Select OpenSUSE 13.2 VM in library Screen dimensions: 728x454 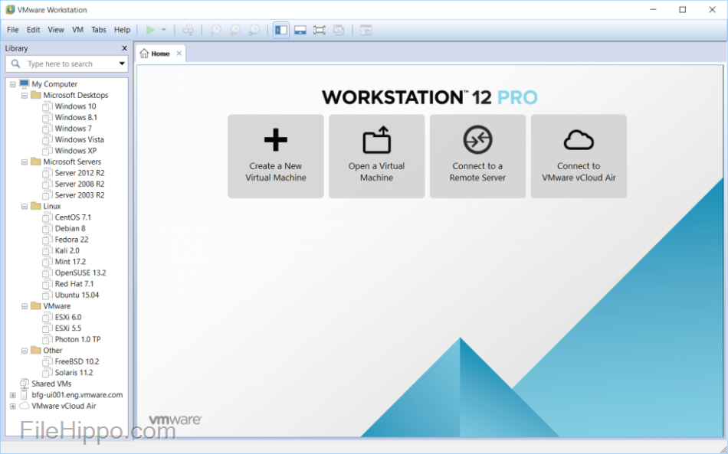click(x=80, y=273)
